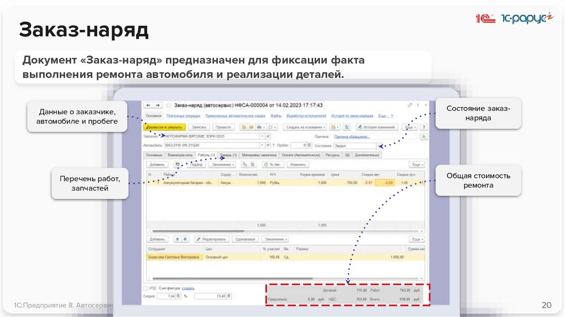
Task: Switch to the Взаиморасчеты tab
Action: tap(180, 155)
